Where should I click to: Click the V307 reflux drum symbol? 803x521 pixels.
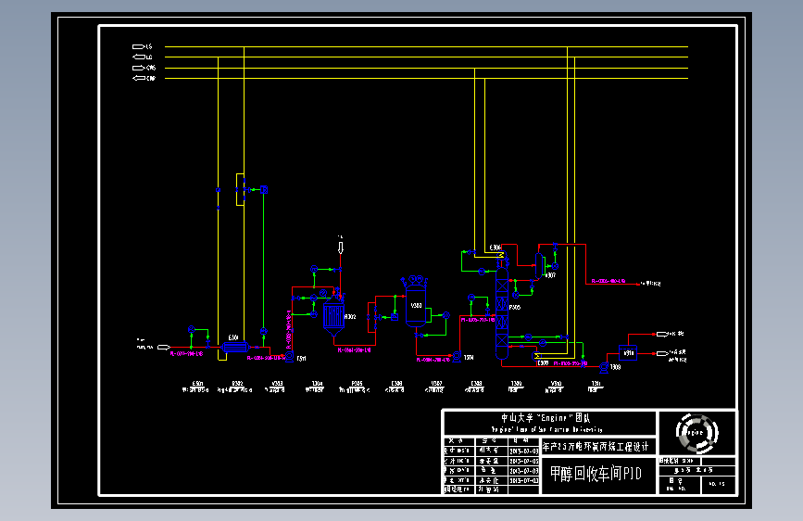pos(539,266)
